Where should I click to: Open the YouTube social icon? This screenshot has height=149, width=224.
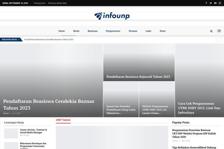click(215, 3)
